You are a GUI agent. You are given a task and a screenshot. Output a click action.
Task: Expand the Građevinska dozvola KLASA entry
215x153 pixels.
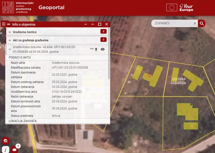(10, 49)
